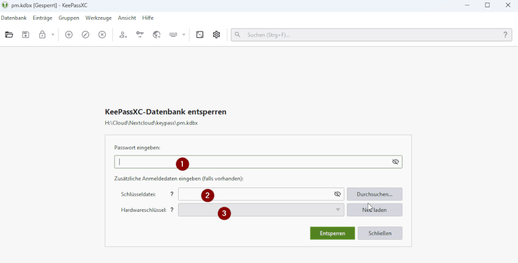Open database folder icon in toolbar

pyautogui.click(x=9, y=35)
